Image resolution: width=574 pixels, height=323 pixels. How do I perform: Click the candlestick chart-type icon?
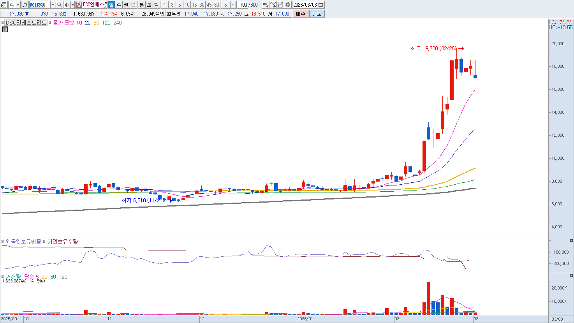pos(266,5)
